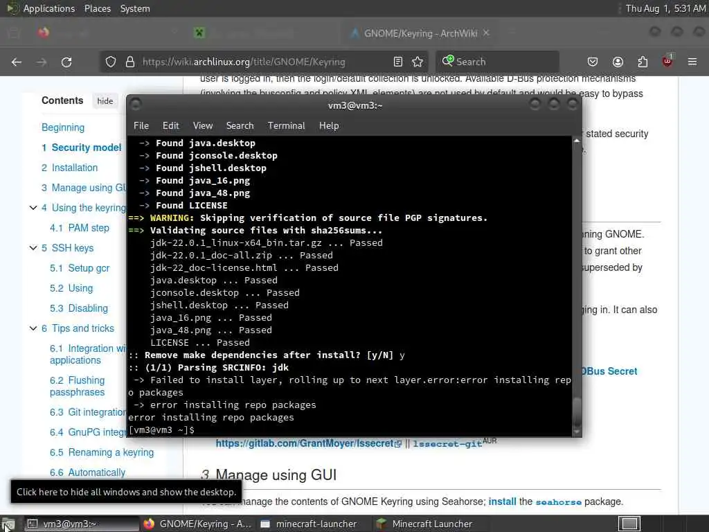Click the terminal scrollbar up arrow
709x532 pixels.
click(x=577, y=141)
